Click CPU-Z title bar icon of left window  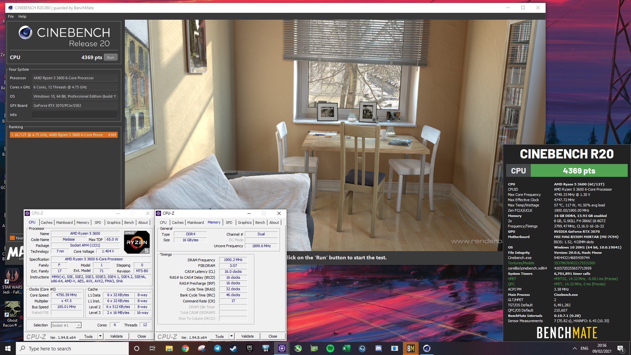click(x=28, y=213)
